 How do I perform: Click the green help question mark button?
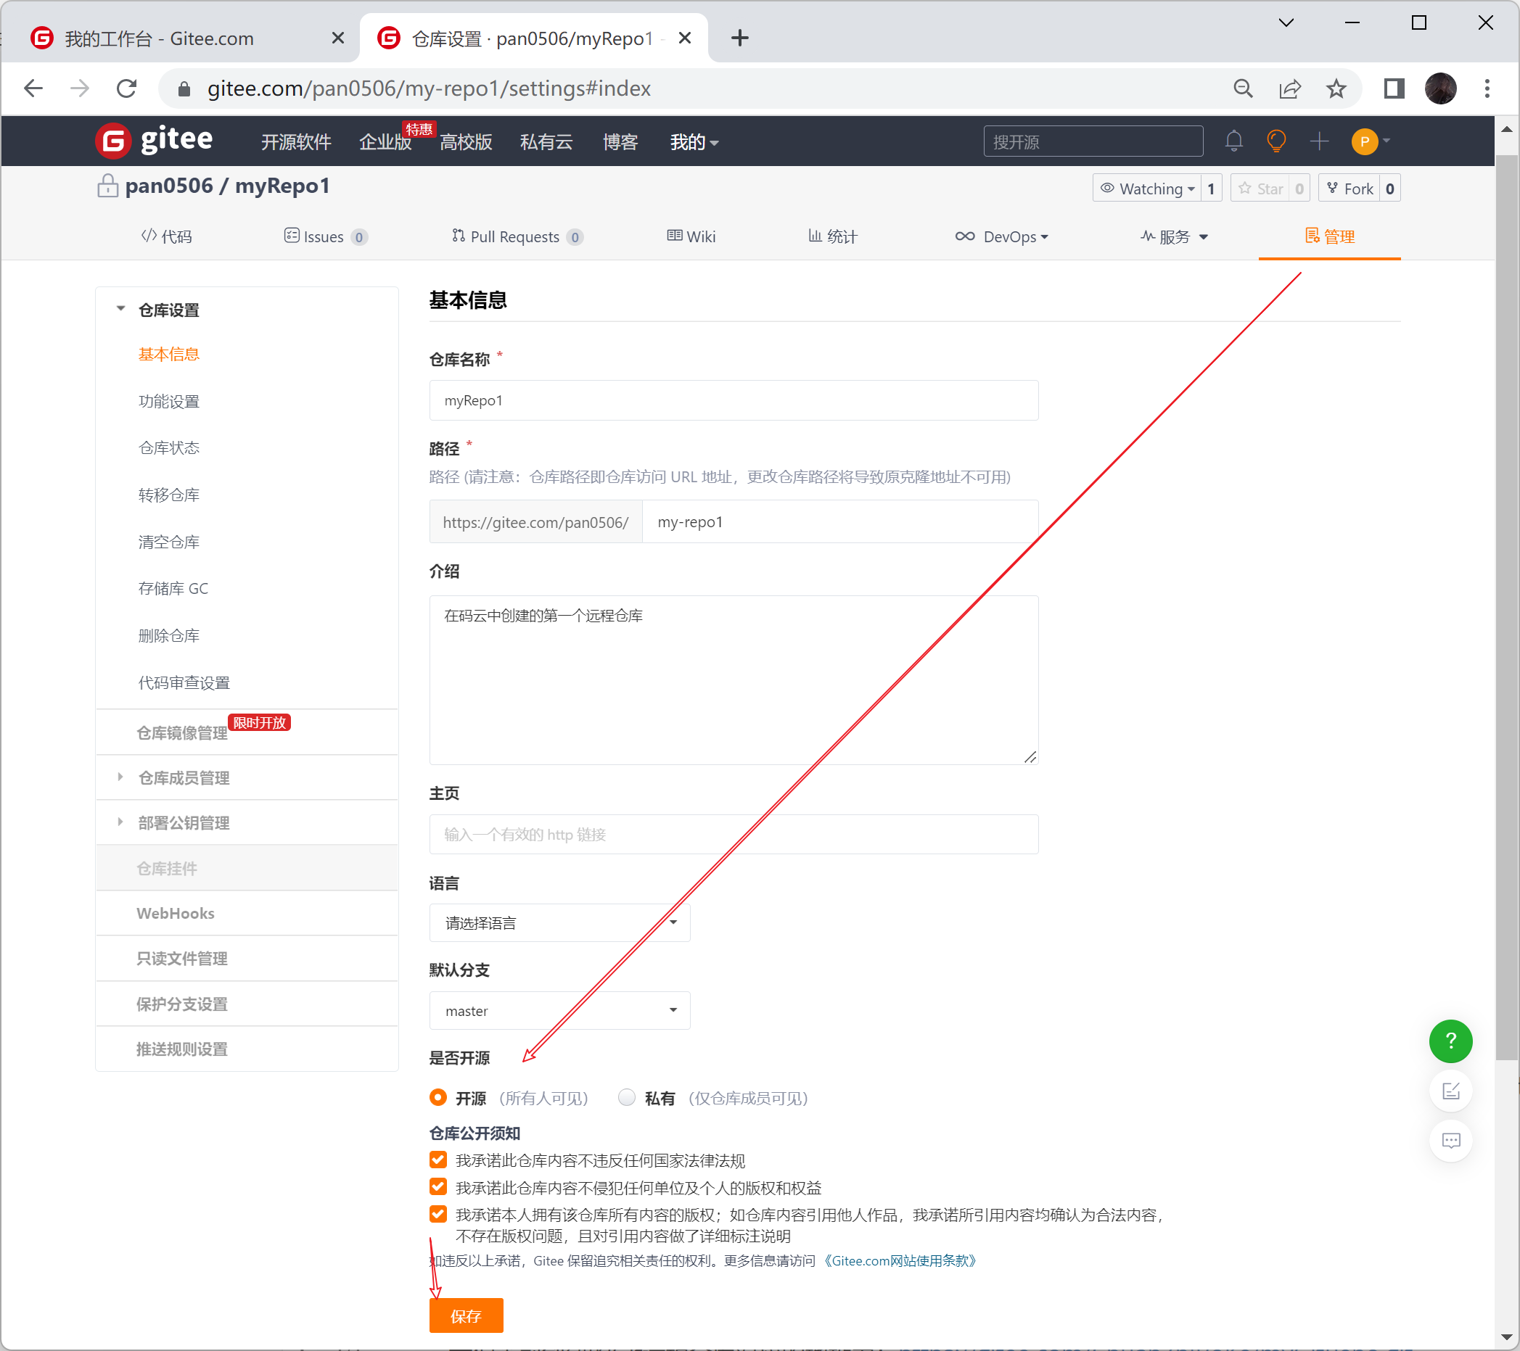(x=1450, y=1041)
